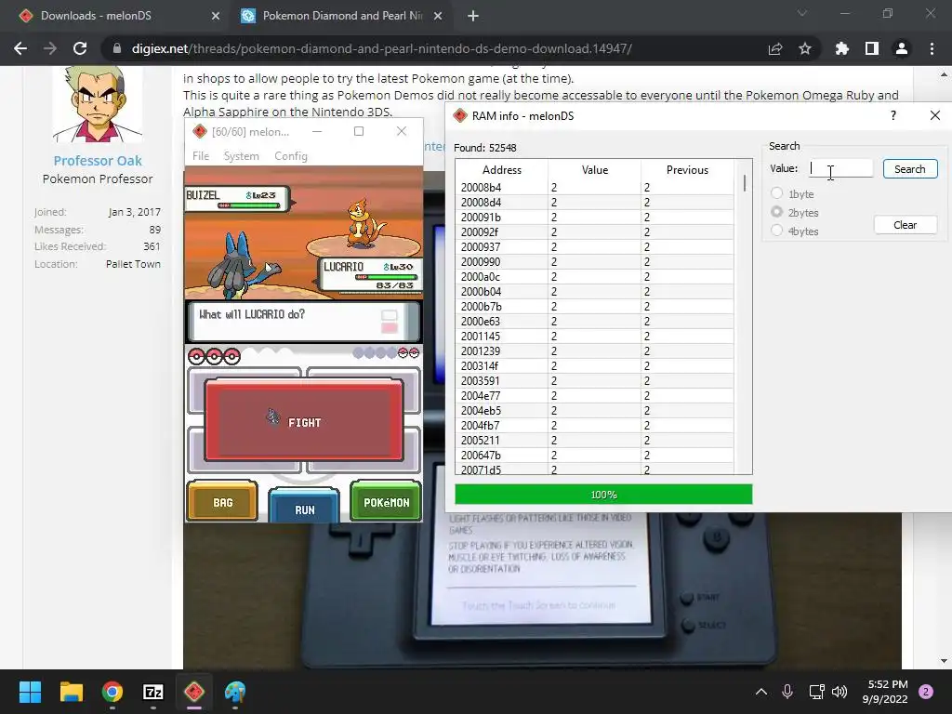Image resolution: width=952 pixels, height=714 pixels.
Task: Switch to the Downloads - melonDS tab
Action: point(96,16)
